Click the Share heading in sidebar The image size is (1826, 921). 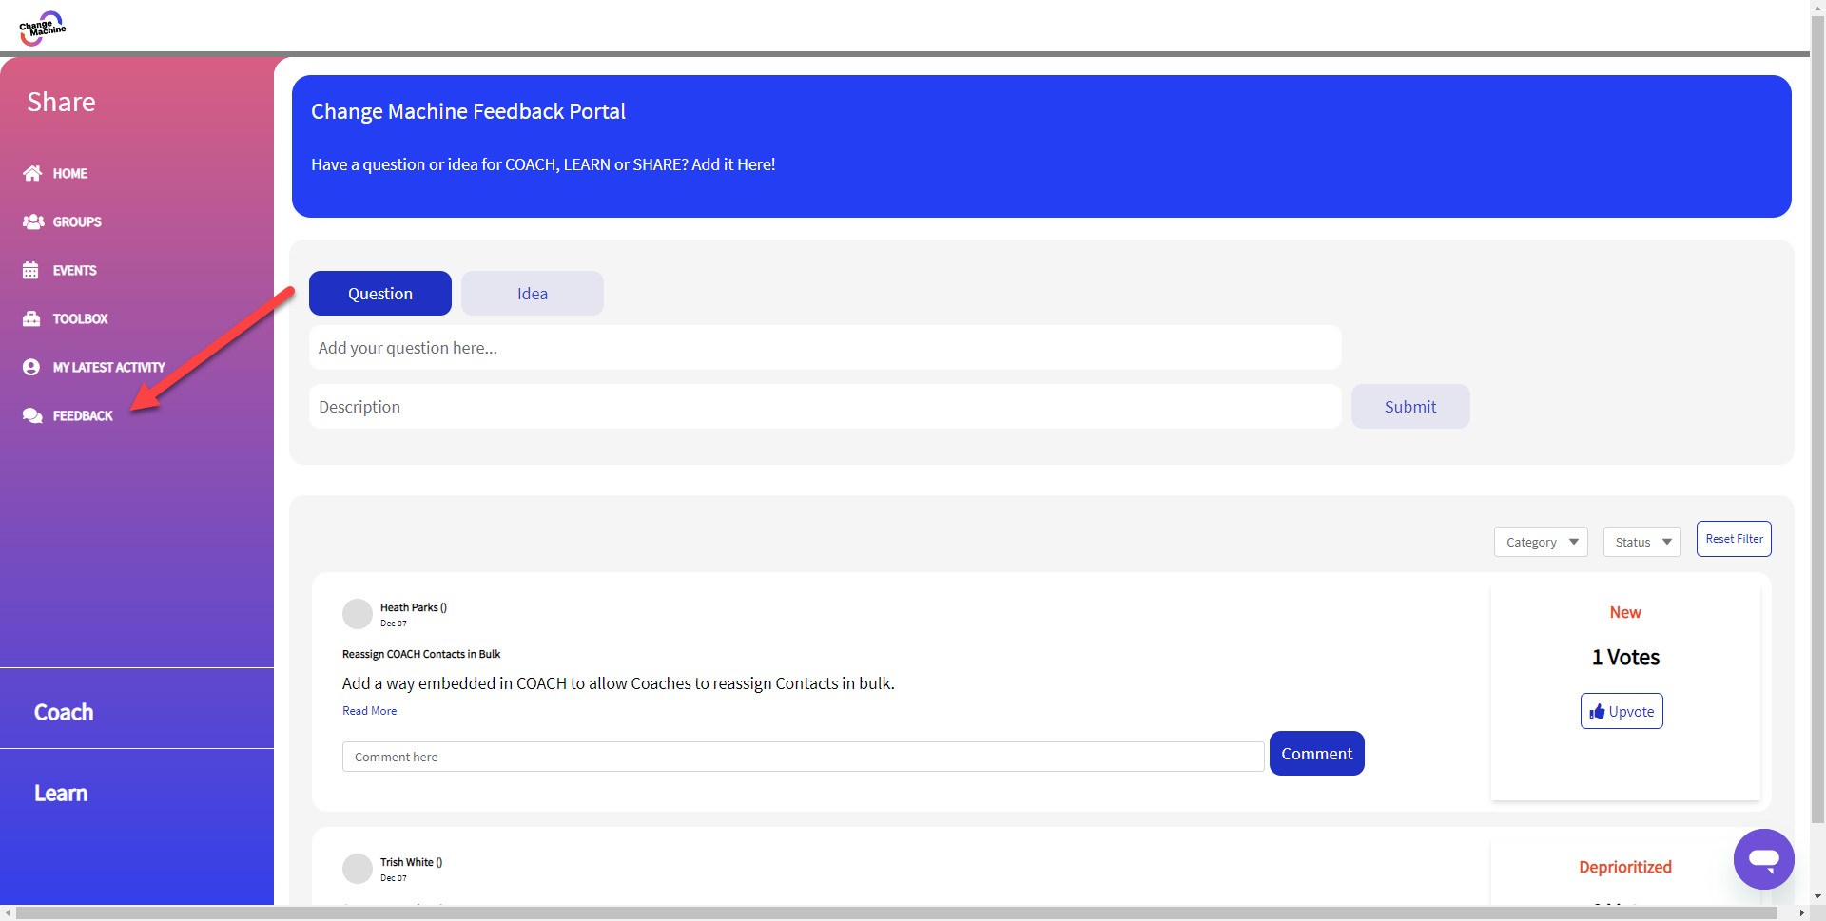(x=61, y=102)
